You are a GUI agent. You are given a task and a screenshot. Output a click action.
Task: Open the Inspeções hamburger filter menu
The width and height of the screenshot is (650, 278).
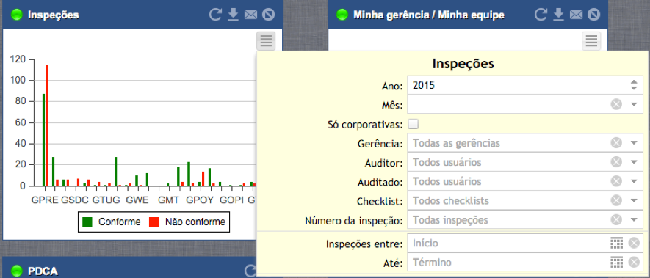(266, 40)
